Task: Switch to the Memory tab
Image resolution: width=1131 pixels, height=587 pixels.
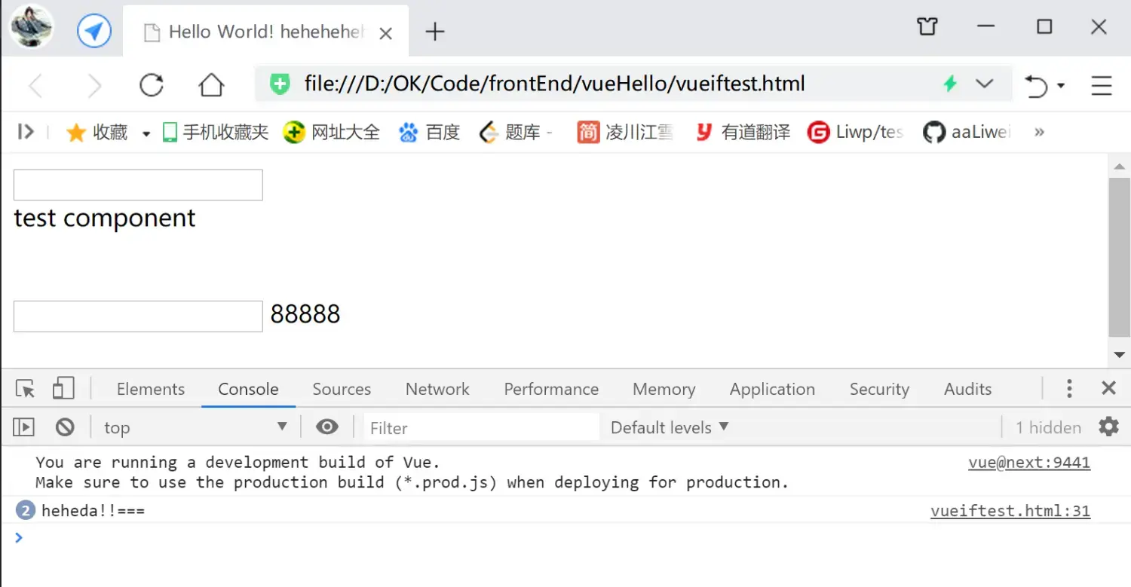Action: 664,389
